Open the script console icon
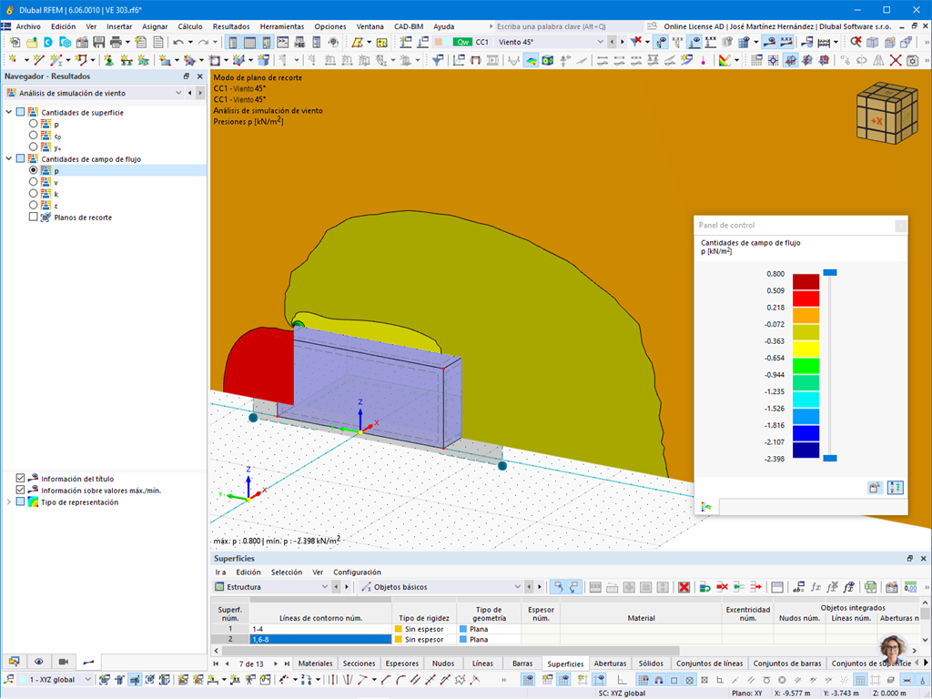Viewport: 932px width, 699px height. pos(283,42)
